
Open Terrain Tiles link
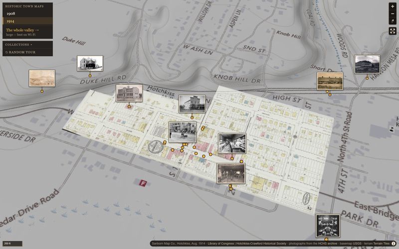(381, 244)
